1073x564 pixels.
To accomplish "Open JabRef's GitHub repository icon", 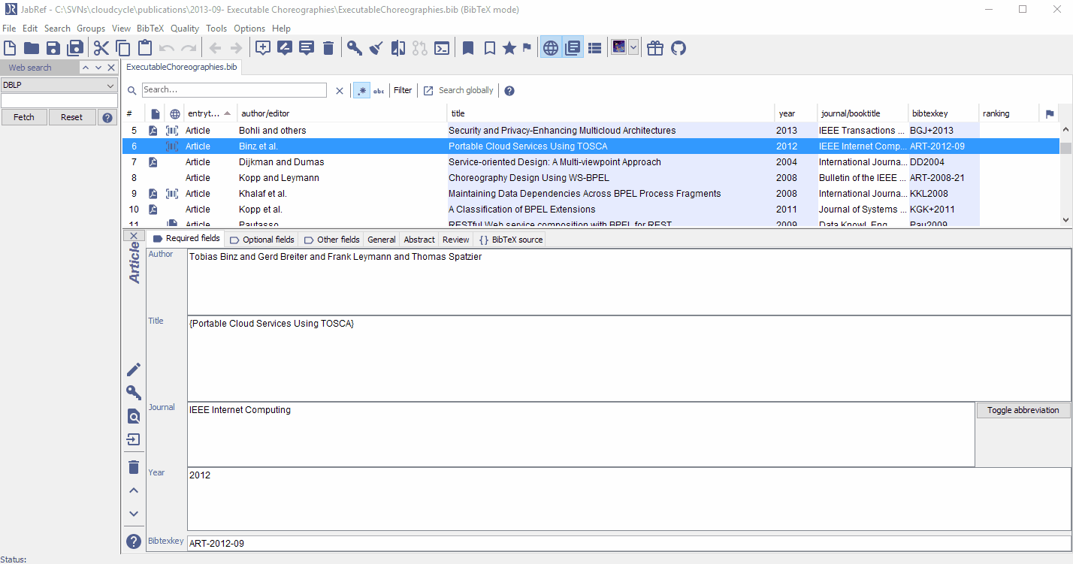I will pyautogui.click(x=678, y=47).
